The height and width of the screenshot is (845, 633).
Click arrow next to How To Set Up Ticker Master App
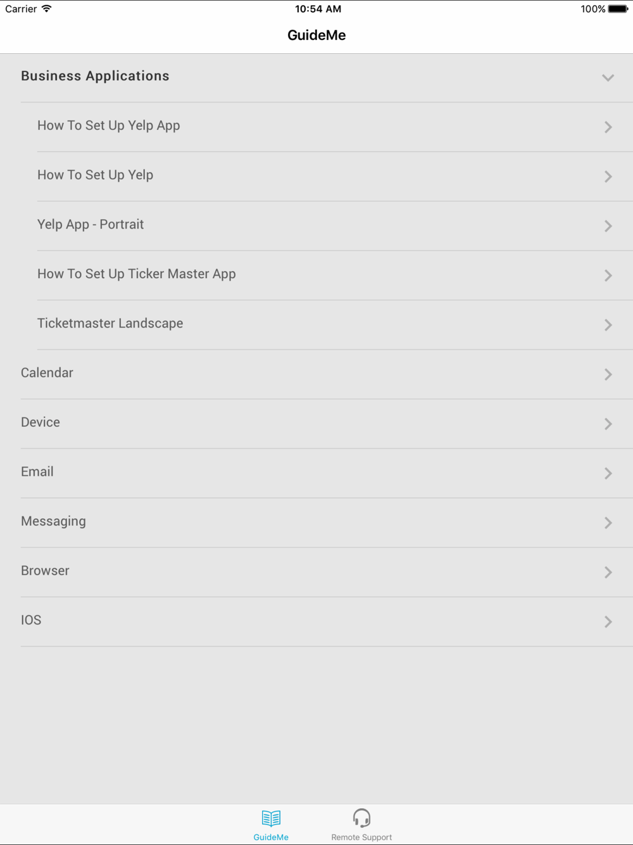pyautogui.click(x=608, y=276)
